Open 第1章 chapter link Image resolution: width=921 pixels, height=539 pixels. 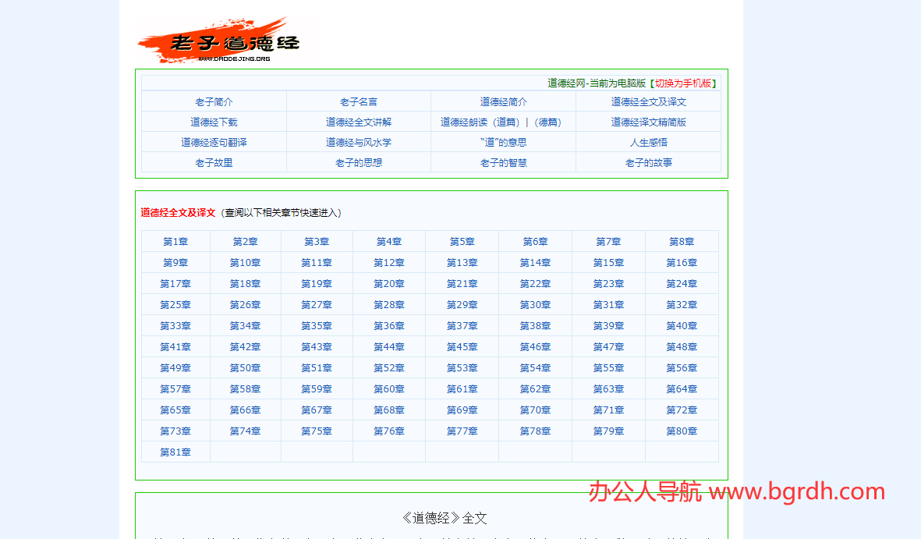[x=175, y=242]
